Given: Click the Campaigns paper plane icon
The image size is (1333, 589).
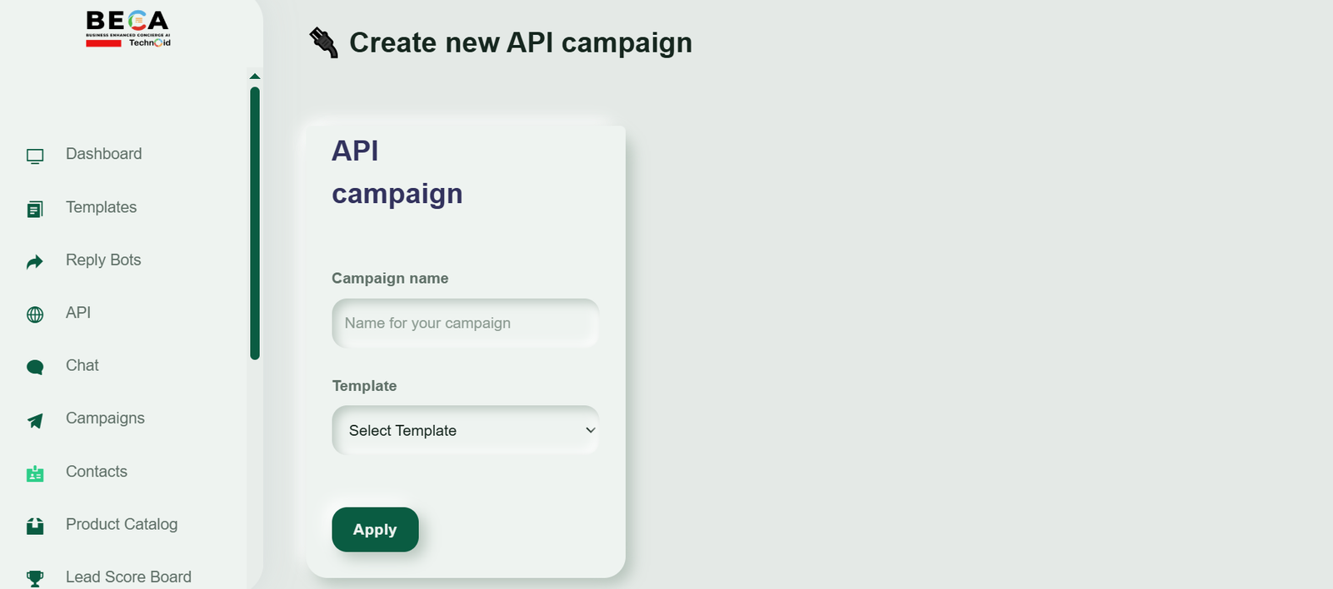Looking at the screenshot, I should (35, 420).
